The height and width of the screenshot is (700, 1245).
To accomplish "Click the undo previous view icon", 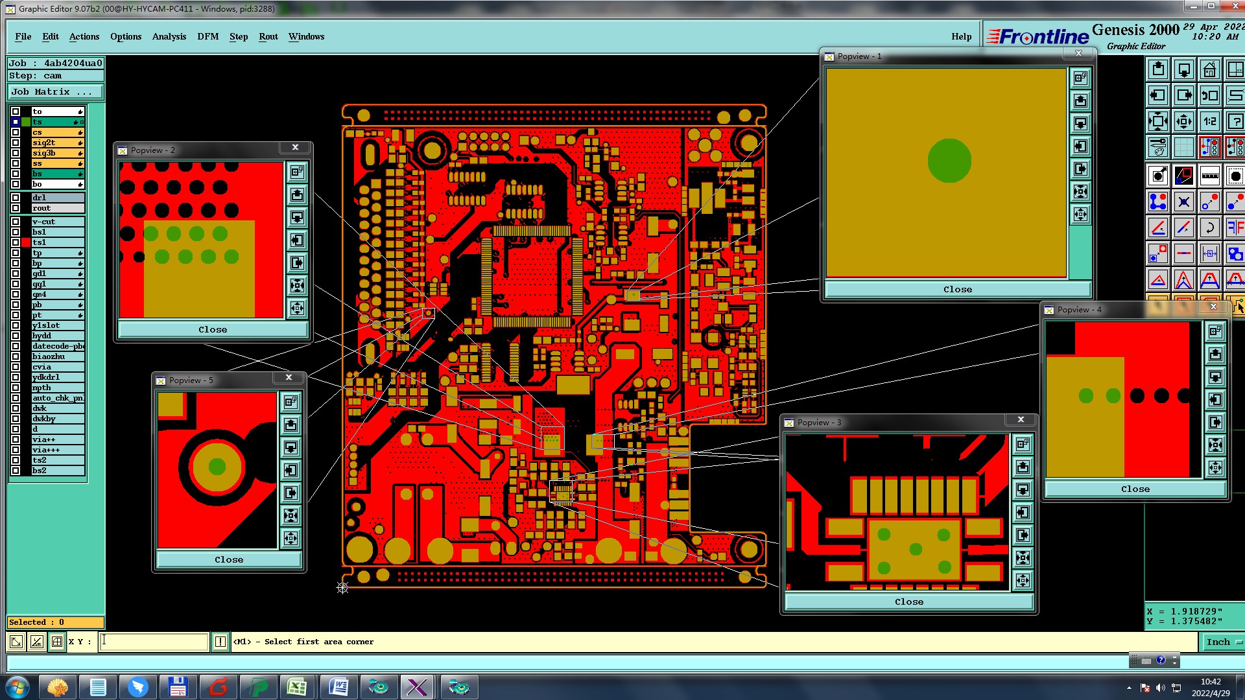I will point(1209,95).
